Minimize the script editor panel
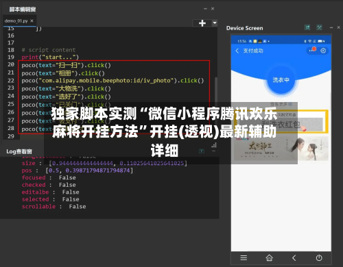The image size is (343, 267). point(205,9)
